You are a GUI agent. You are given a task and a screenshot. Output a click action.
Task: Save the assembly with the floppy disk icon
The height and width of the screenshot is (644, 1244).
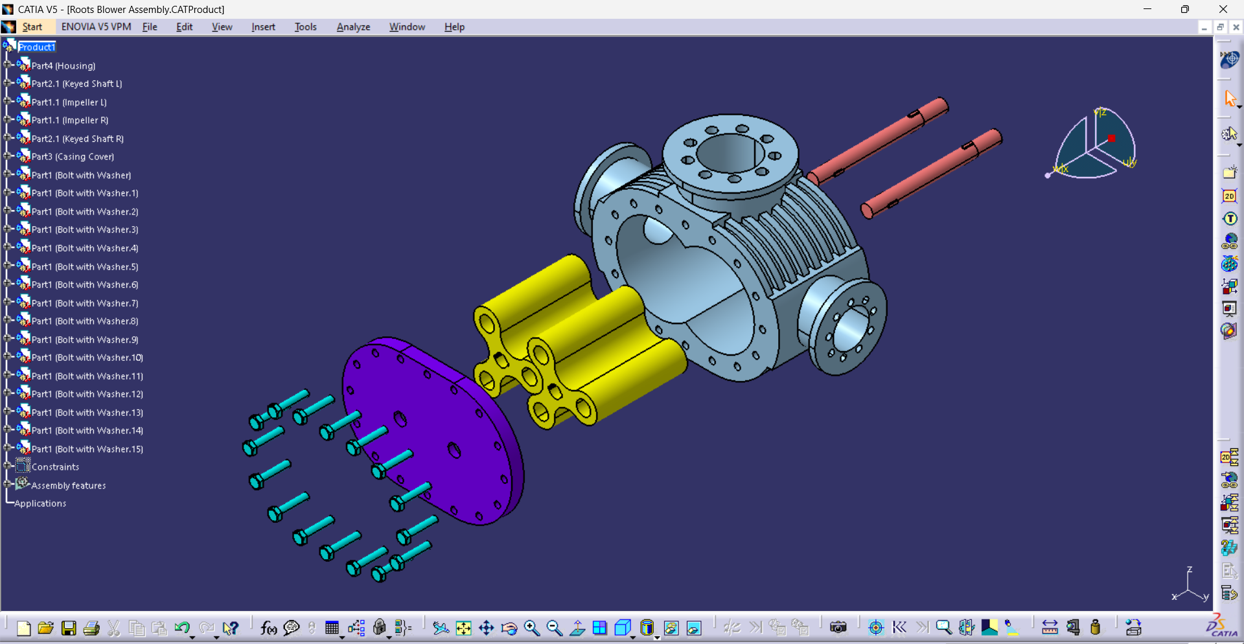[69, 628]
